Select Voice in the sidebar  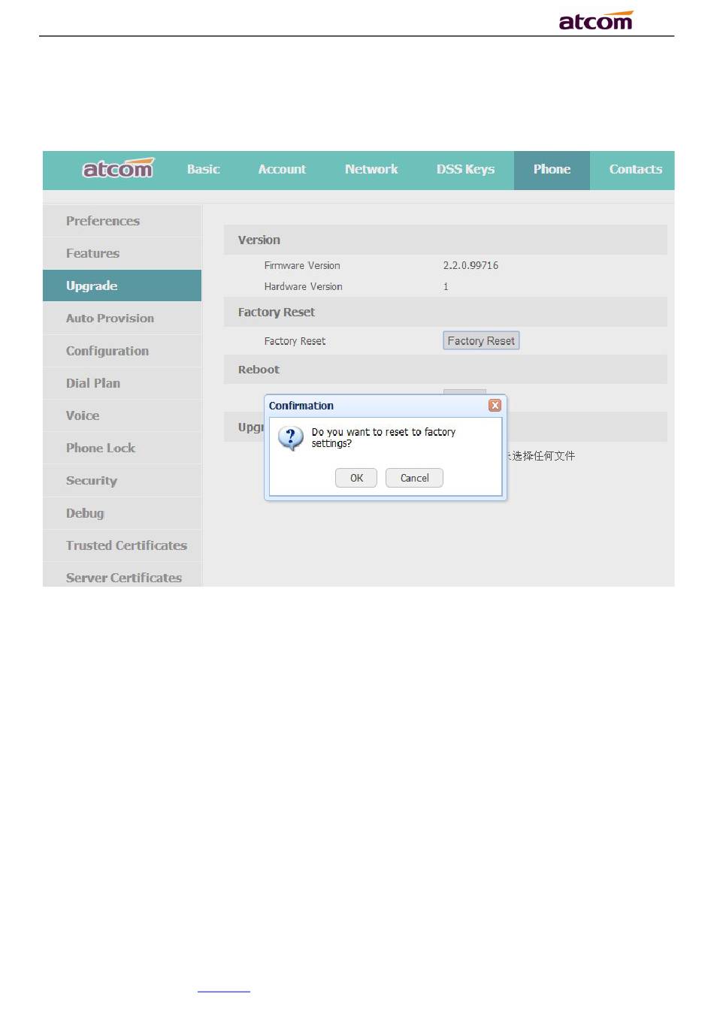[122, 415]
